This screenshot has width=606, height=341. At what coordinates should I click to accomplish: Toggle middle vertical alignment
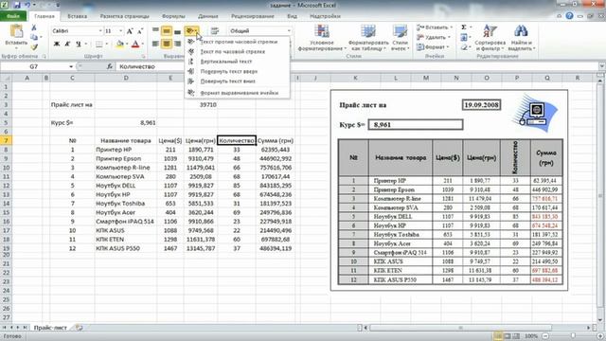point(167,31)
